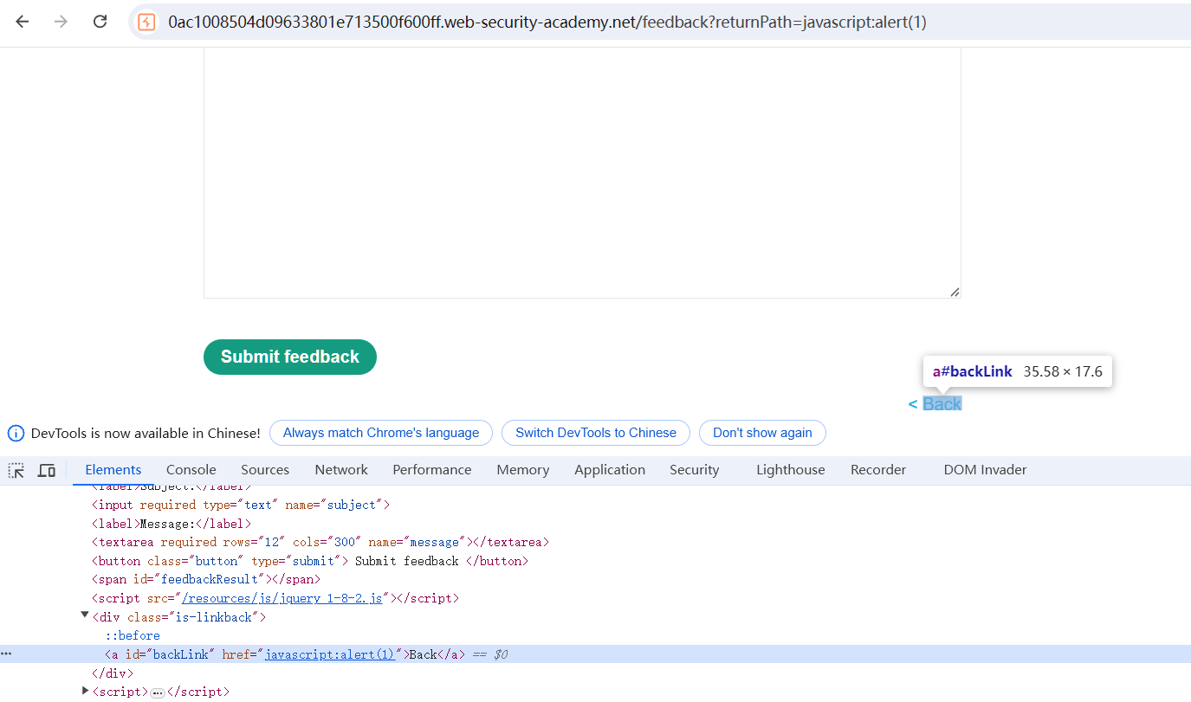Screen dimensions: 1191x702
Task: Switch to the Console tab
Action: click(191, 470)
